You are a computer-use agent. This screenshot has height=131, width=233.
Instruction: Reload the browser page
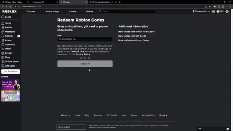coord(11,7)
